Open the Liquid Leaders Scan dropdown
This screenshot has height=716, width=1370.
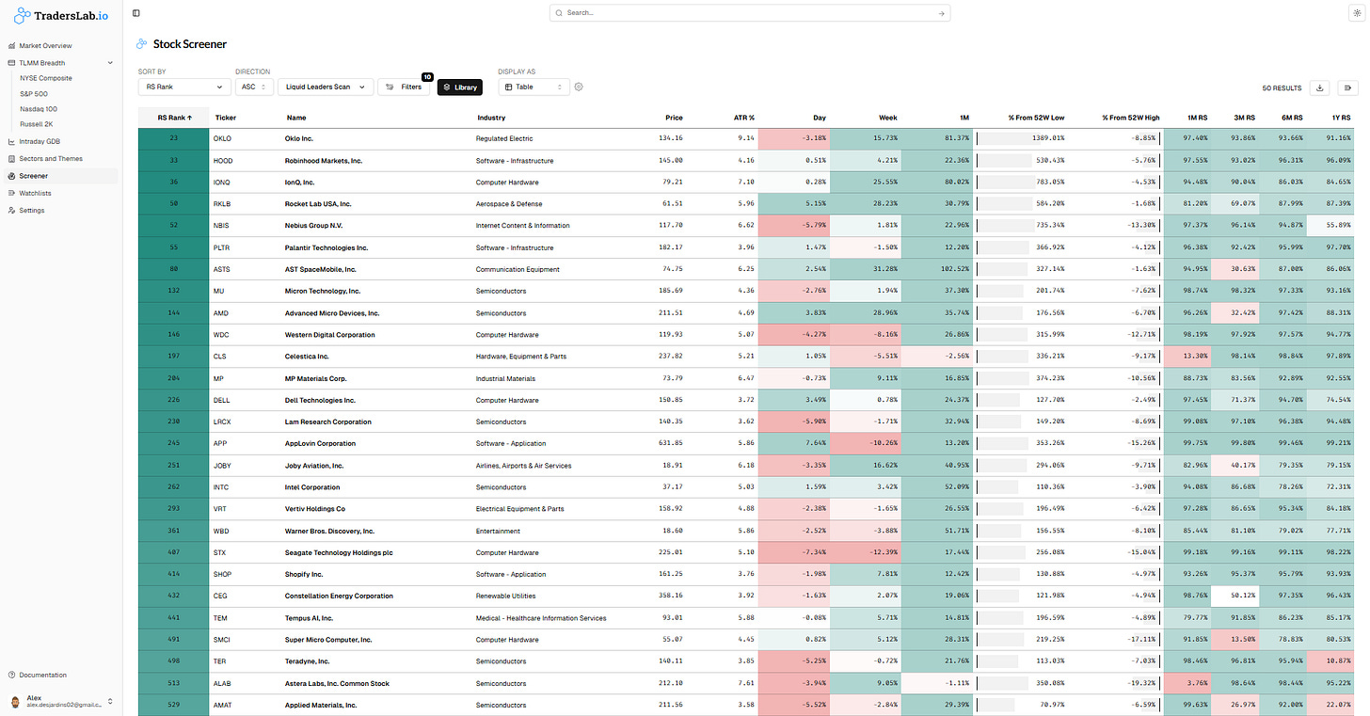coord(325,87)
